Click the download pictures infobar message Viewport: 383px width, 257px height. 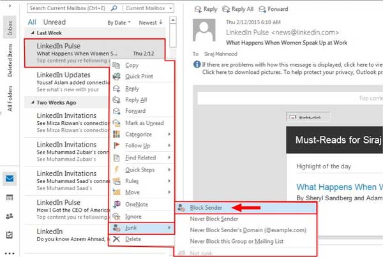292,72
